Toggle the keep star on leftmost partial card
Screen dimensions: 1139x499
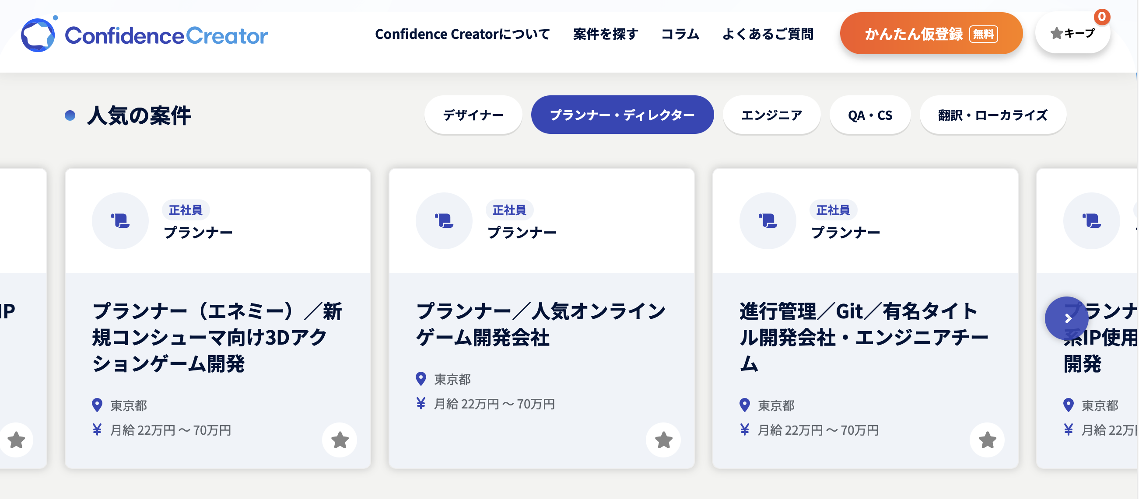16,440
